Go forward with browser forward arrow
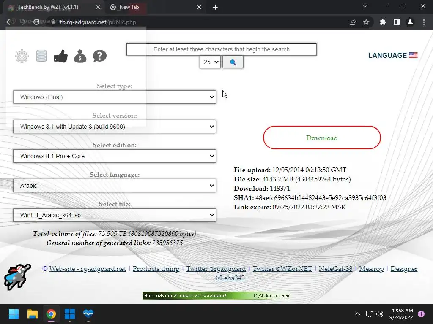433x324 pixels. 23,22
